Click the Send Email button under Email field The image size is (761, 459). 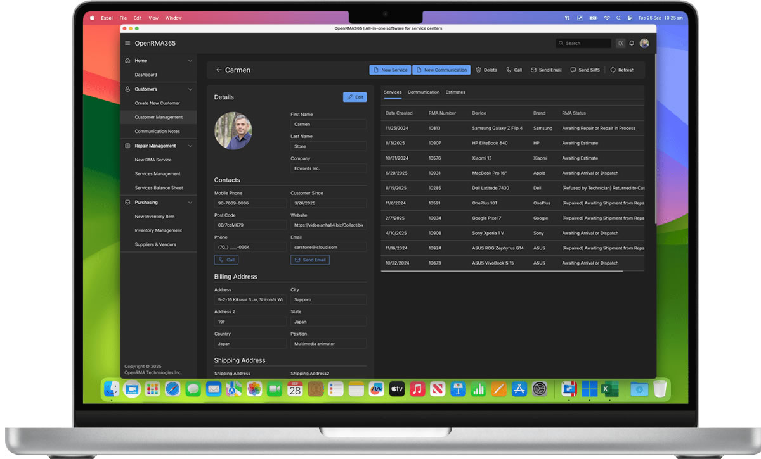(x=310, y=260)
